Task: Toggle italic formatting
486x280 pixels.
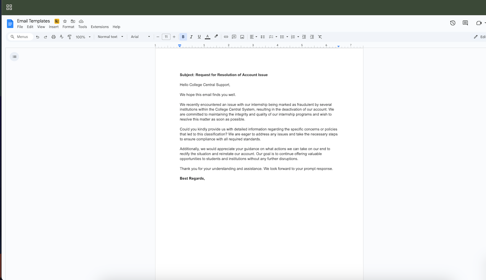Action: click(191, 37)
